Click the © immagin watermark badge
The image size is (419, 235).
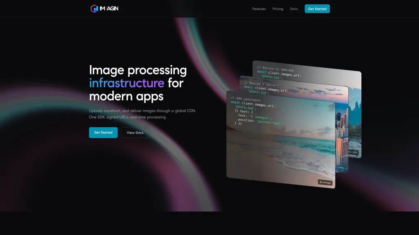click(325, 182)
